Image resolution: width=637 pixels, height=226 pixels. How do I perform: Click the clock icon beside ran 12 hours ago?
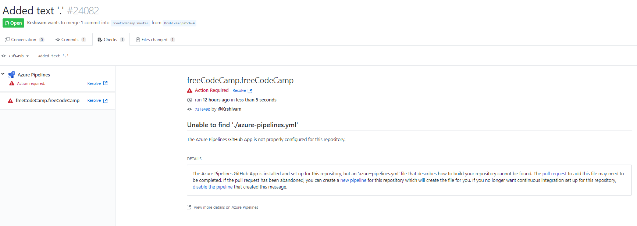189,100
